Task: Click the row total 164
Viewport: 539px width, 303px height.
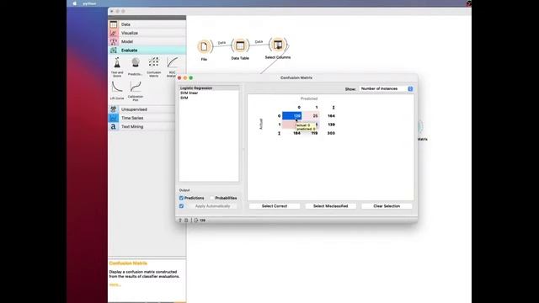Action: click(x=331, y=116)
